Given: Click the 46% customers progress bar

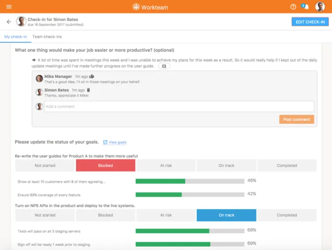Looking at the screenshot, I should point(190,181).
